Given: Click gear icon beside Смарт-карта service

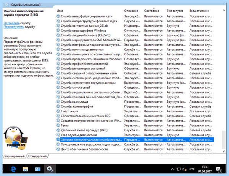Looking at the screenshot, I should click(58, 111).
